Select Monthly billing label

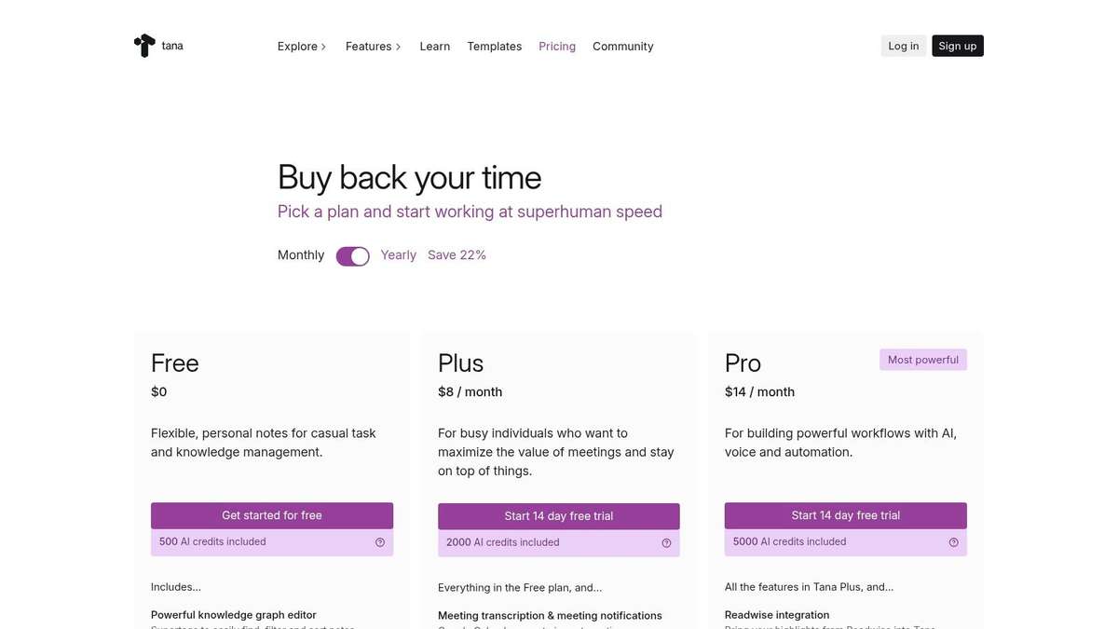[301, 255]
